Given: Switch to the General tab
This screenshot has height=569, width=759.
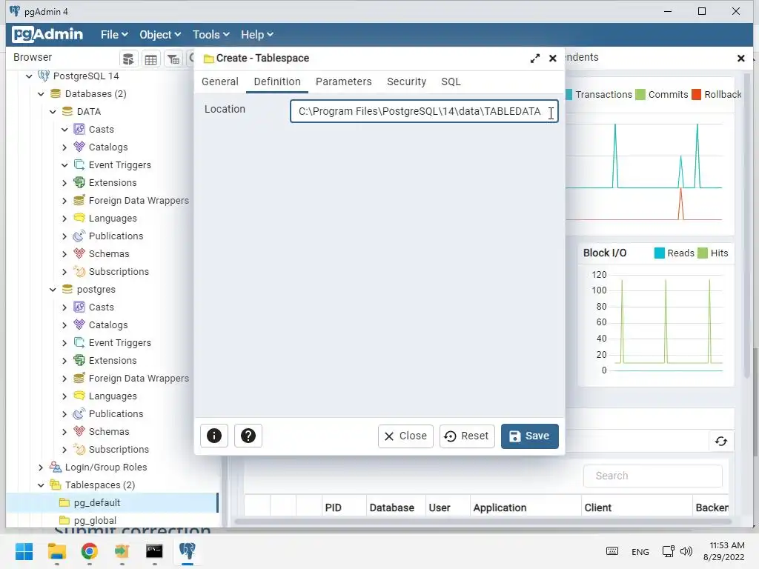Looking at the screenshot, I should point(219,81).
